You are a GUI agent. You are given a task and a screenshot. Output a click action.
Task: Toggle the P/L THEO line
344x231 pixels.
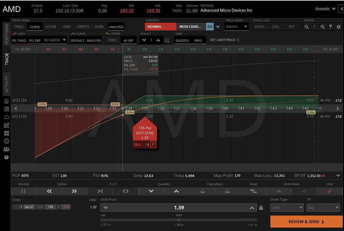[19, 40]
